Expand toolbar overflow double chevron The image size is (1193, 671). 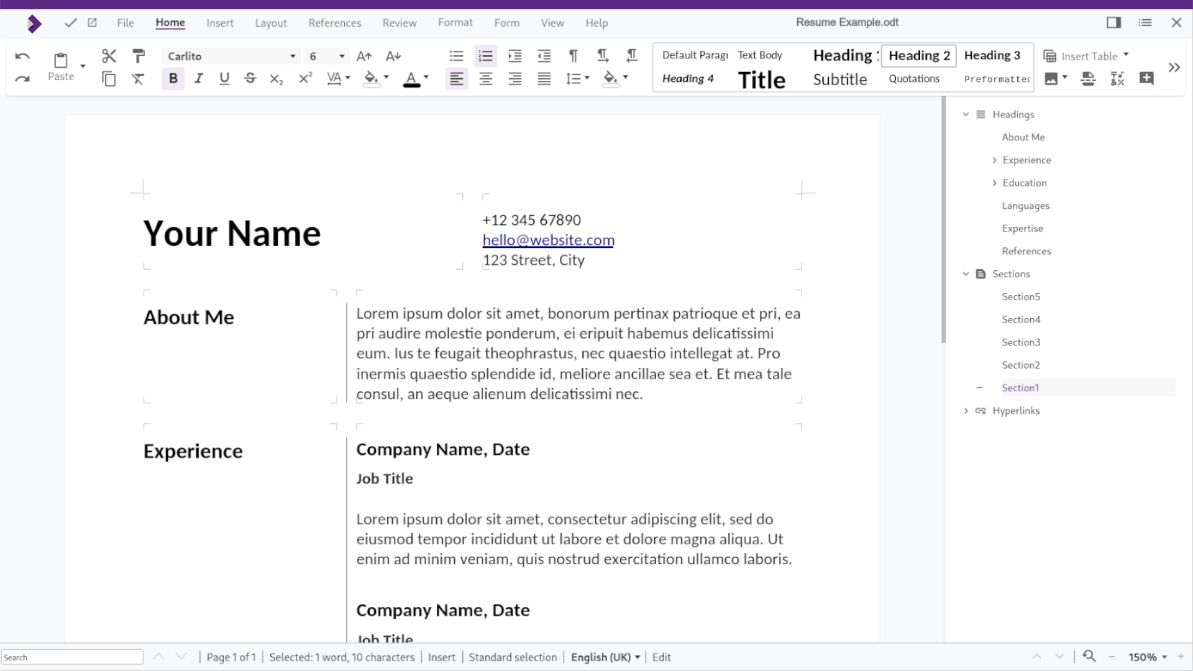(x=1174, y=67)
